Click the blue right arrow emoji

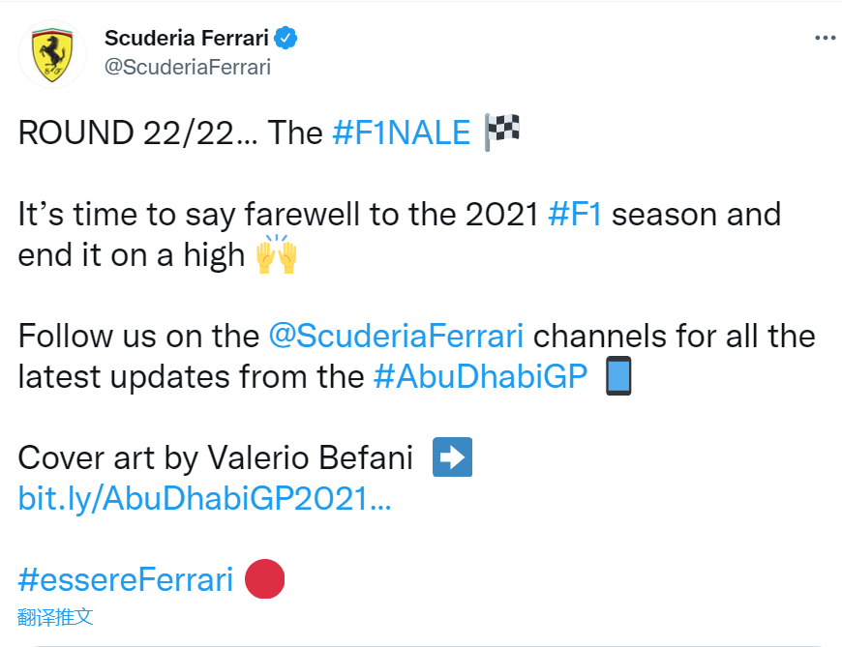452,457
